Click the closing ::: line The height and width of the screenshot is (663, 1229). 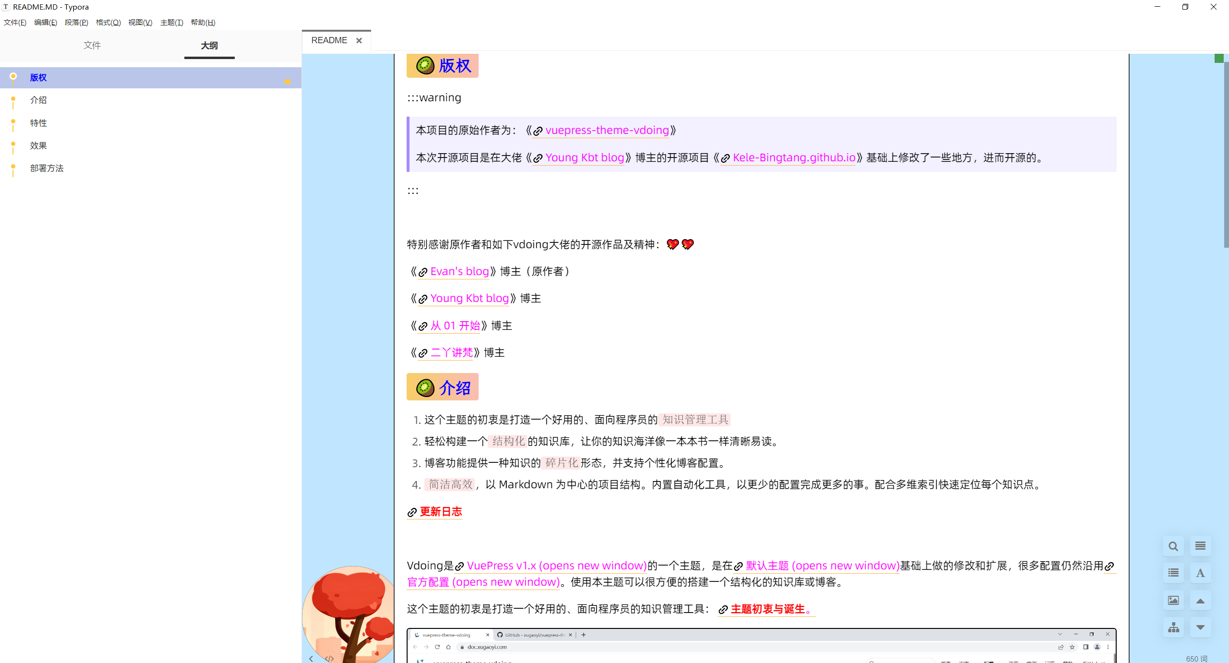(413, 191)
